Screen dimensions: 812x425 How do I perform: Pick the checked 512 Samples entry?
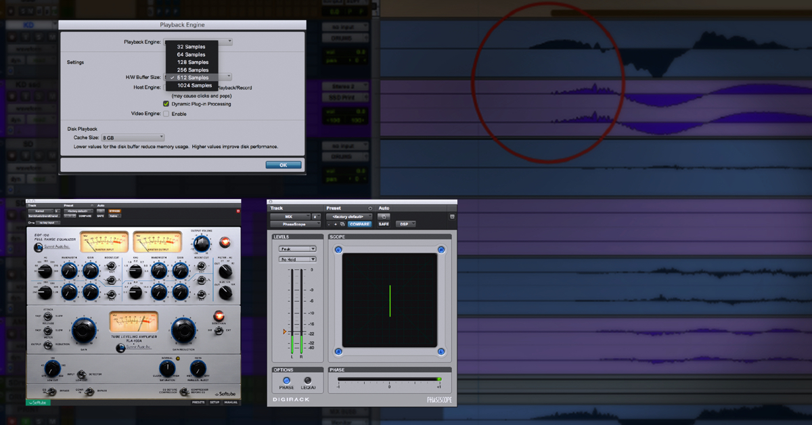tap(191, 77)
